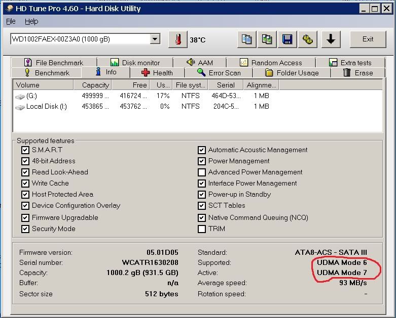Screen dimensions: 396x318
Task: Click the copy text to clipboard icon
Action: pyautogui.click(x=247, y=39)
